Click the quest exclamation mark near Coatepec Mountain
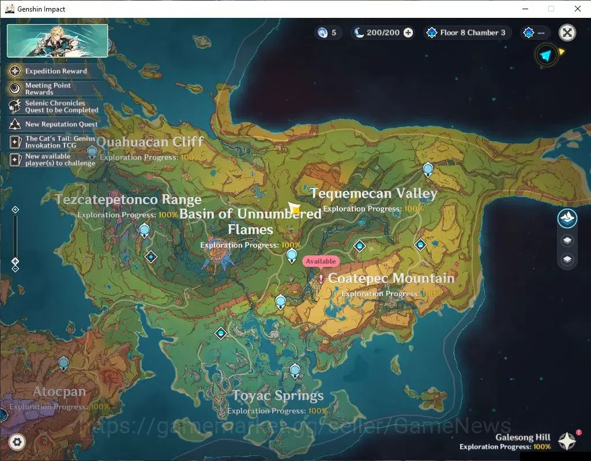The image size is (591, 461). [x=321, y=279]
